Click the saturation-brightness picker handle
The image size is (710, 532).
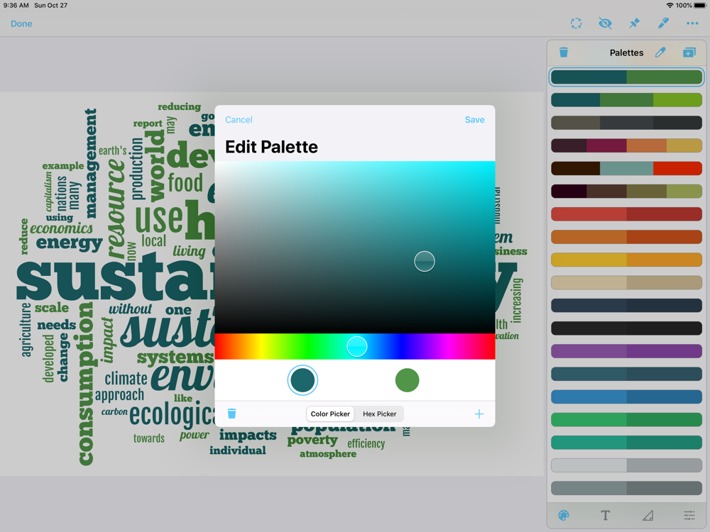click(425, 262)
